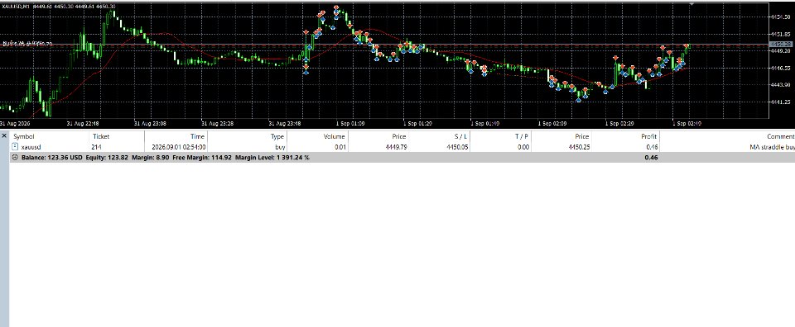Click the 1 Sep 01:20 time label
Image resolution: width=795 pixels, height=327 pixels.
coord(417,123)
